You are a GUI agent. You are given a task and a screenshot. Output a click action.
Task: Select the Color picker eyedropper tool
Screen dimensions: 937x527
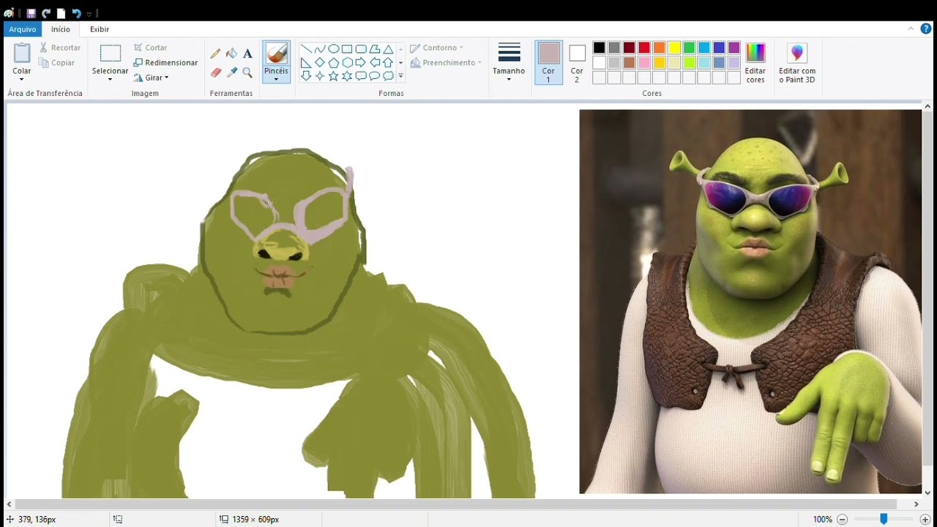pos(231,72)
